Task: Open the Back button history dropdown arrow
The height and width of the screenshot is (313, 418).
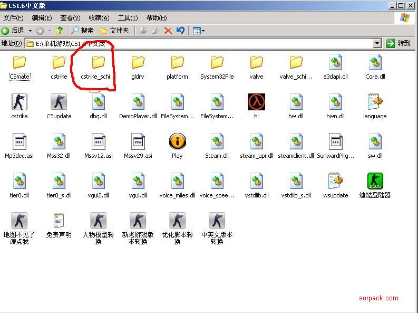Action: click(30, 31)
